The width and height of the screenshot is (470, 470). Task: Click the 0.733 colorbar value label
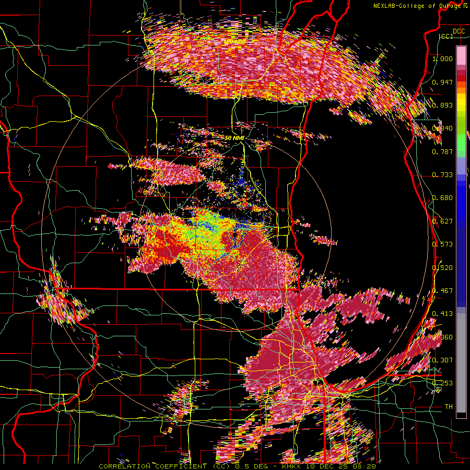(x=442, y=175)
